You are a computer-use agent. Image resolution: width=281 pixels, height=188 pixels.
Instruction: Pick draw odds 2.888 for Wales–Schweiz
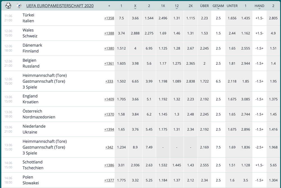(x=135, y=33)
